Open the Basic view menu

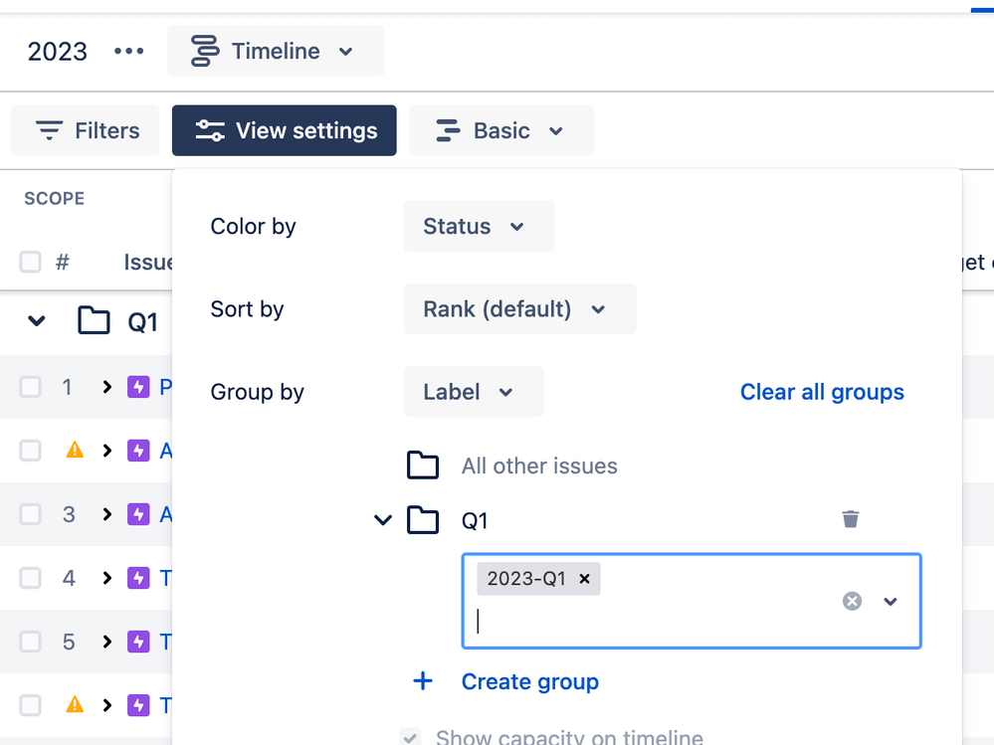click(x=500, y=130)
